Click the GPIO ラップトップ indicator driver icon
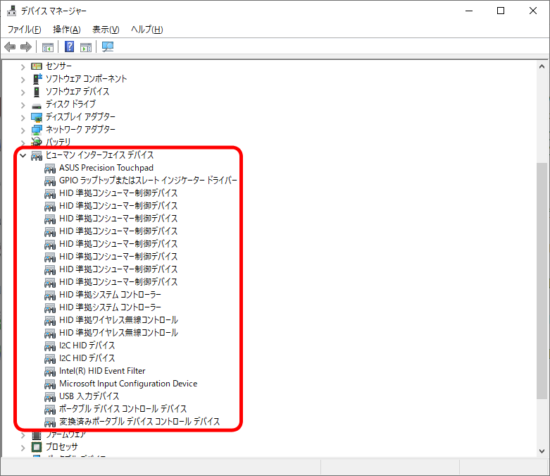The image size is (550, 476). coord(50,181)
